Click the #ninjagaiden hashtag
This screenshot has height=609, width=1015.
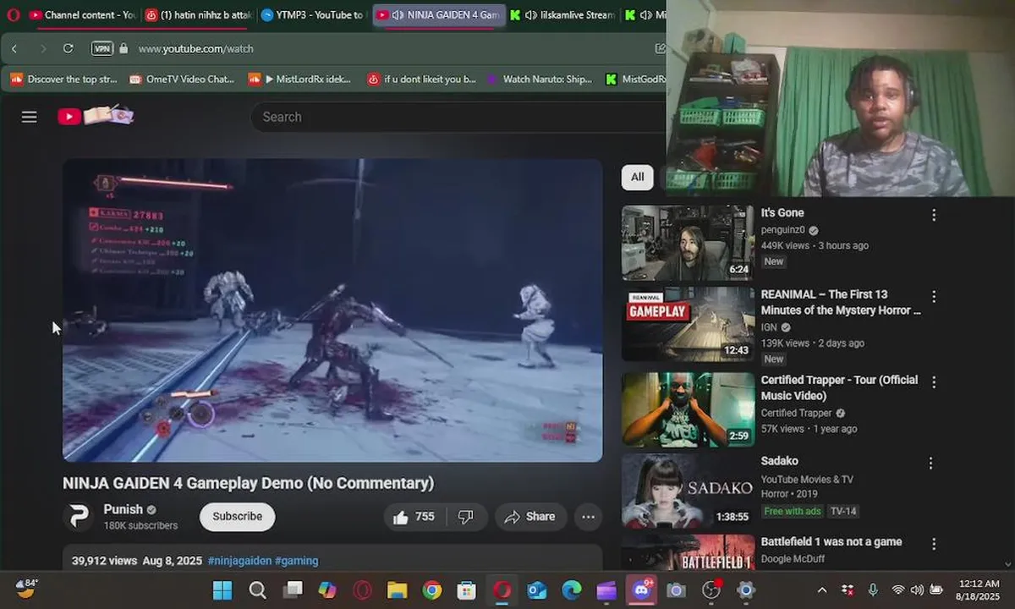click(239, 561)
